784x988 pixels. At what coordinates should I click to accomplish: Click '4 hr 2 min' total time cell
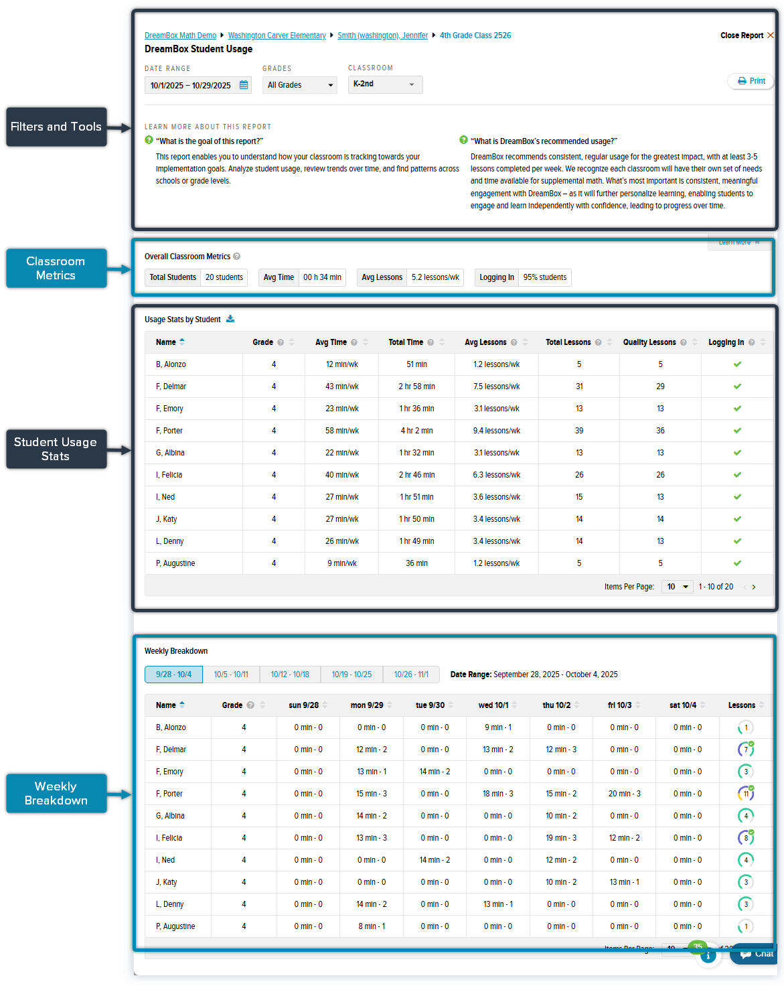click(x=416, y=431)
